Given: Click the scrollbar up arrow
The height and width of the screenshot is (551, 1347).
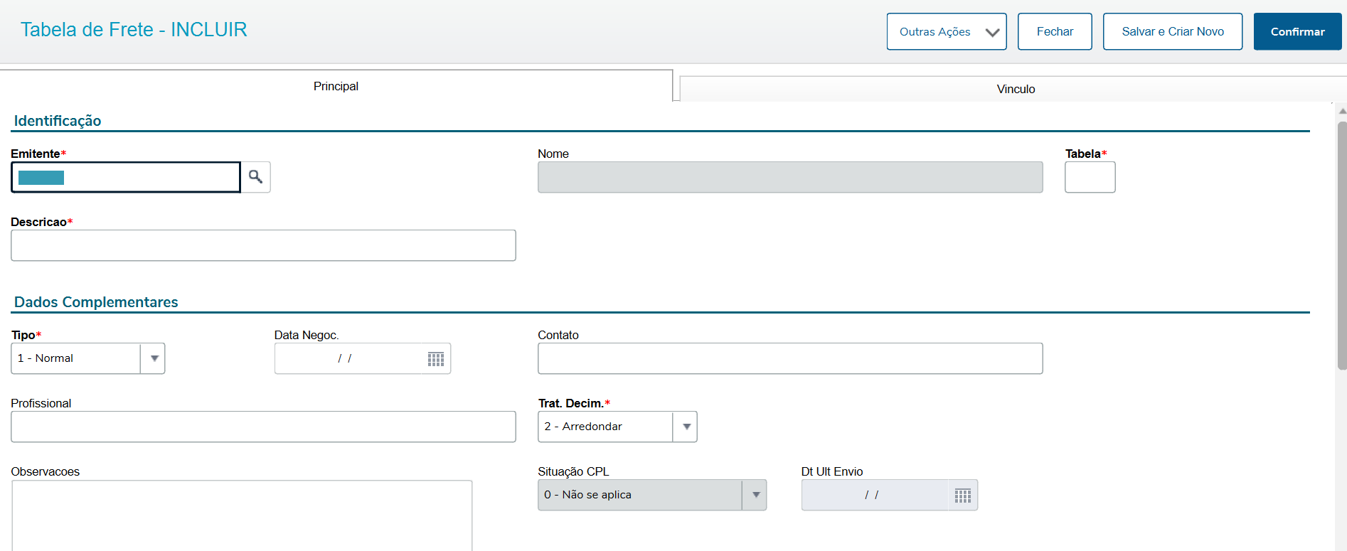Looking at the screenshot, I should pos(1341,111).
